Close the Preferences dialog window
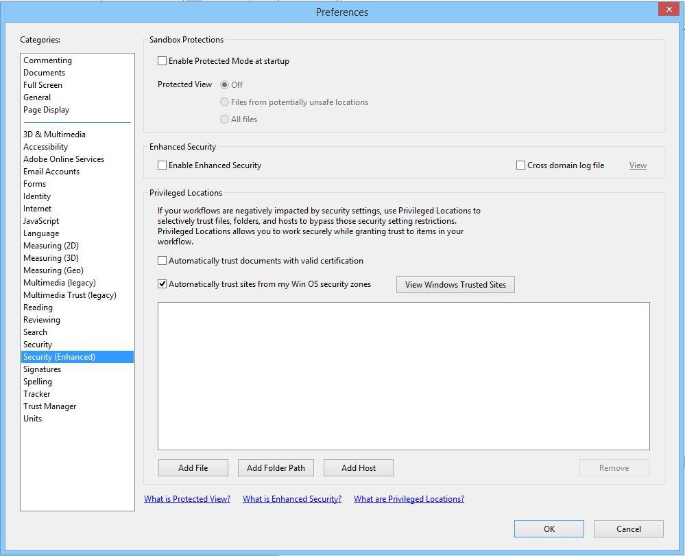685x556 pixels. point(669,9)
